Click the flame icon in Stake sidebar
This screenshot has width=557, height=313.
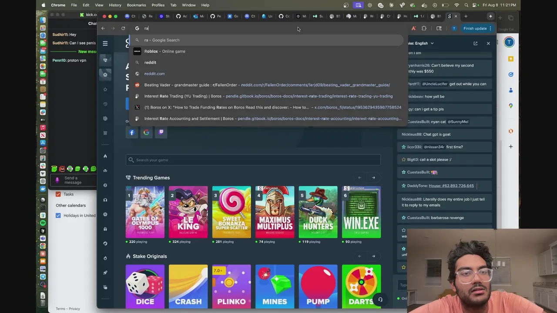click(x=105, y=156)
